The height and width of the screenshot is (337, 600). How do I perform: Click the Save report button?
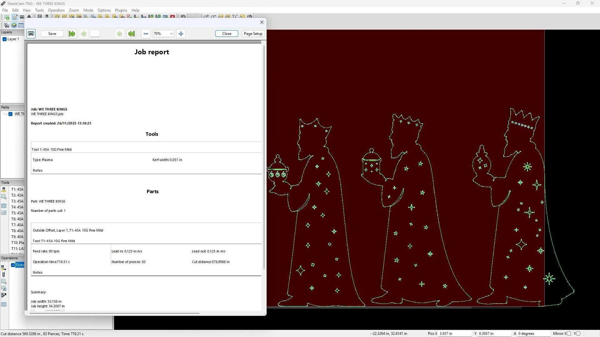click(52, 34)
